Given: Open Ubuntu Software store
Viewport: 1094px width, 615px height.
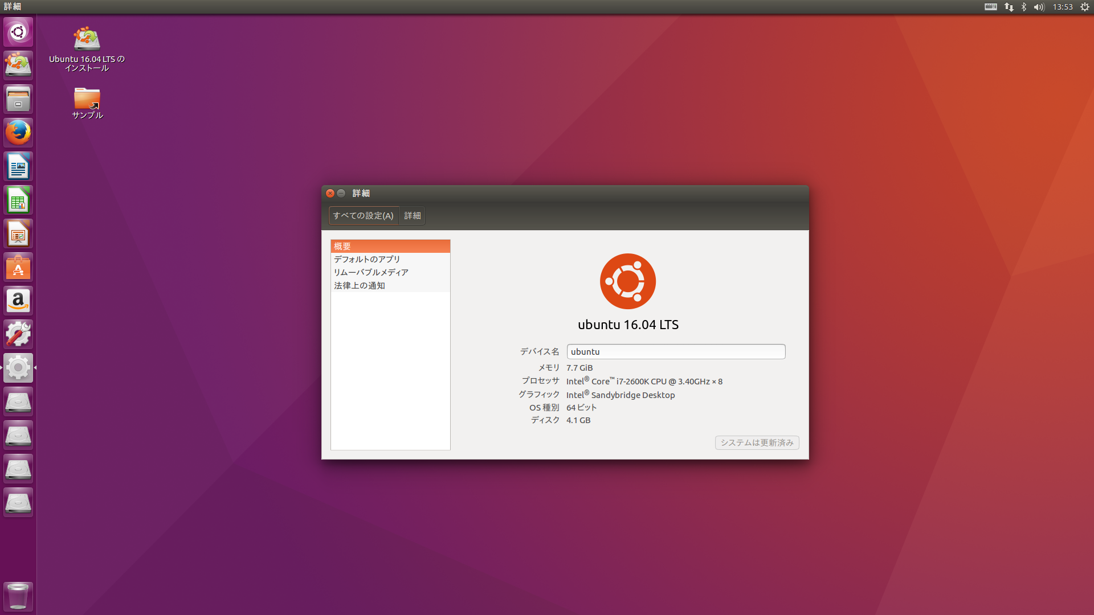Looking at the screenshot, I should (x=18, y=267).
